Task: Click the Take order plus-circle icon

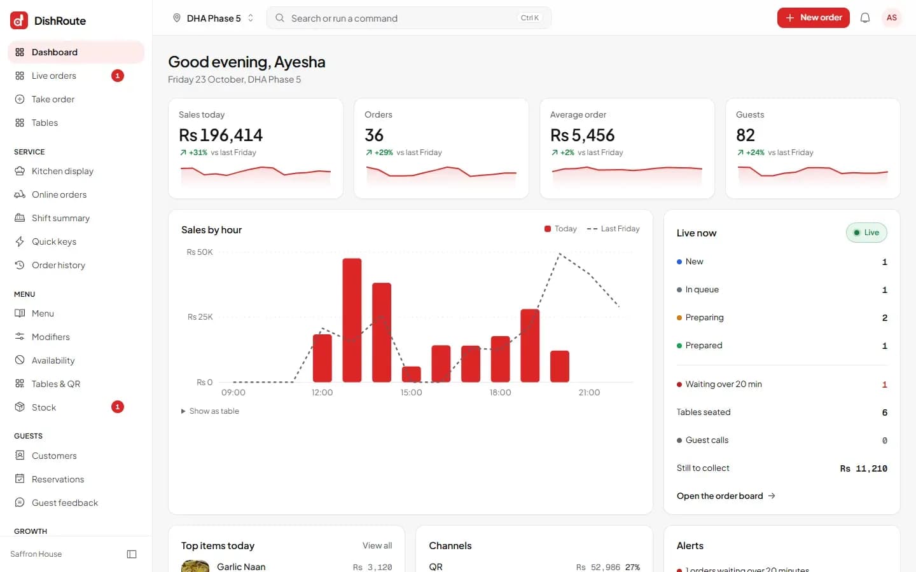Action: (20, 99)
